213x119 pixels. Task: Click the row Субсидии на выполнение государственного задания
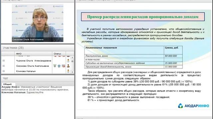click(x=133, y=63)
